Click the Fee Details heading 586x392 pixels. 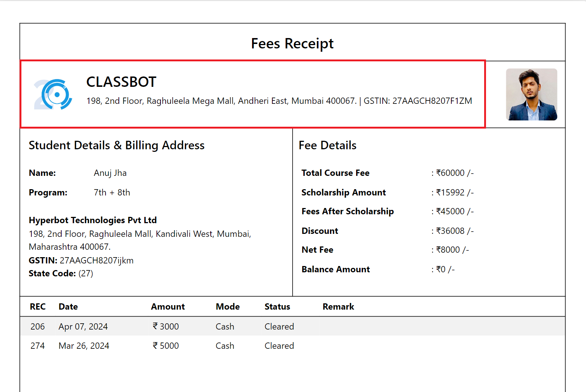327,145
